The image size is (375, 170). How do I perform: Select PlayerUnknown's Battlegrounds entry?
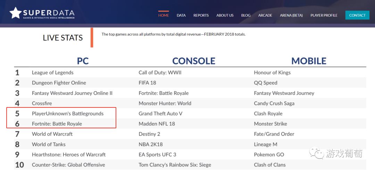(68, 113)
